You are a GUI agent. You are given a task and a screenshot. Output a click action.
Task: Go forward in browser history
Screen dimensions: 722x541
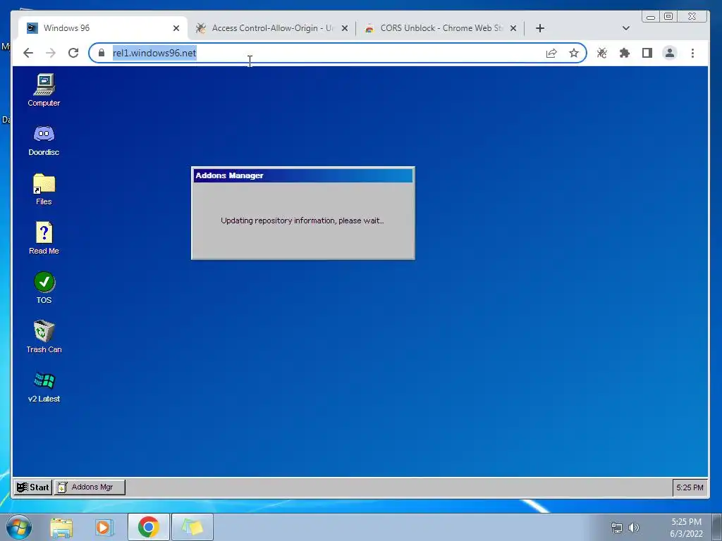[x=51, y=53]
